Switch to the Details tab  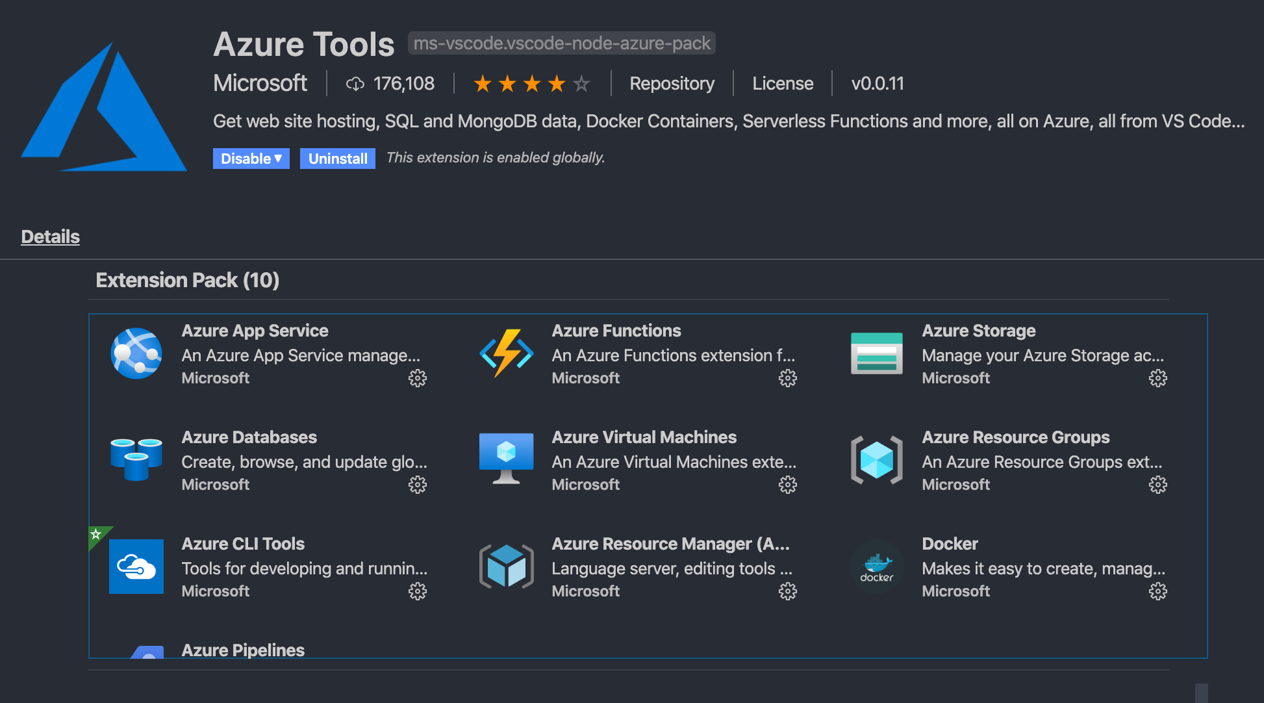pos(50,236)
